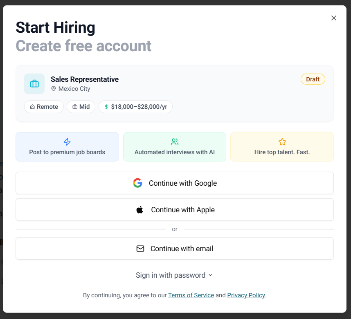Image resolution: width=351 pixels, height=319 pixels.
Task: Click the Mexico City location pin icon
Action: (x=53, y=89)
